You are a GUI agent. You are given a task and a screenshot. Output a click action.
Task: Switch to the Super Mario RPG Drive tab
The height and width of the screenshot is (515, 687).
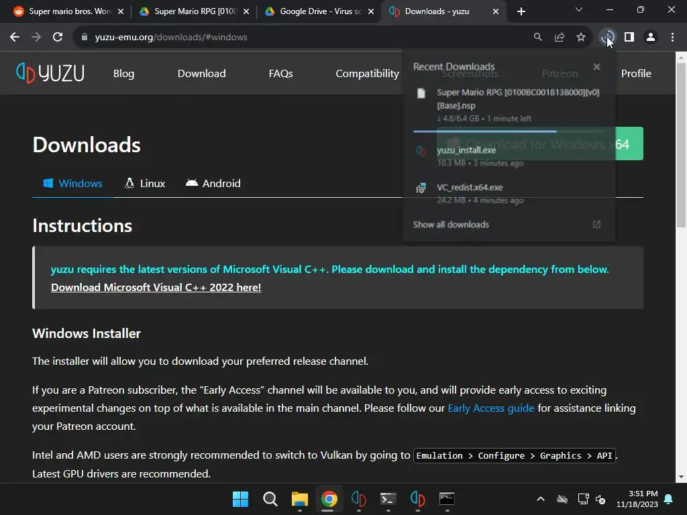[x=195, y=11]
